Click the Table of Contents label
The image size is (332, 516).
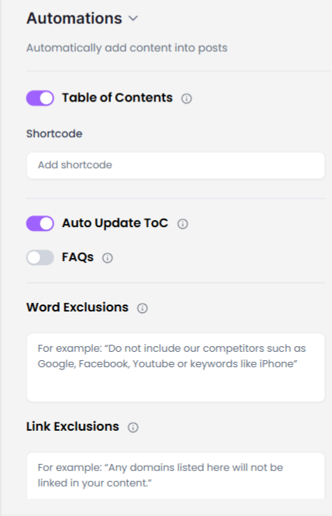tap(117, 98)
